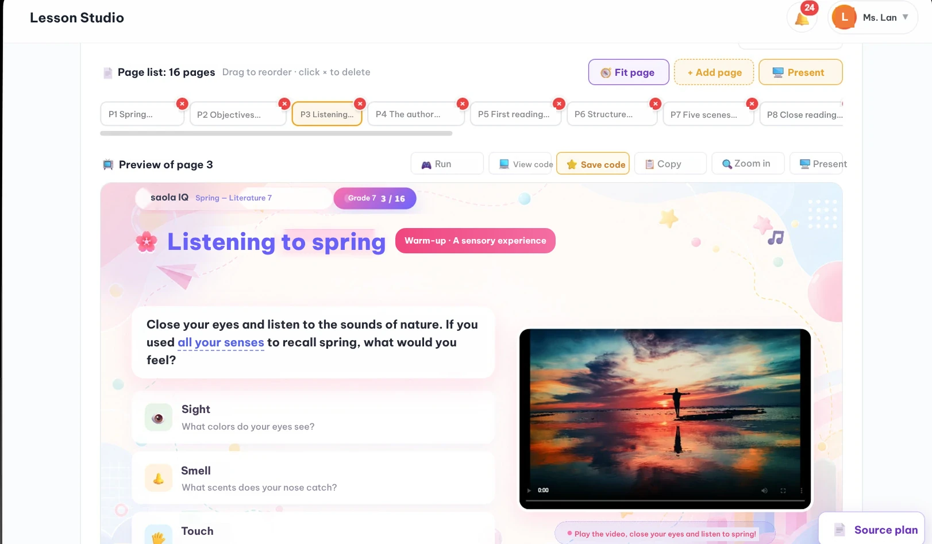Click the page list horizontal scrollbar
The height and width of the screenshot is (544, 932).
[x=276, y=133]
